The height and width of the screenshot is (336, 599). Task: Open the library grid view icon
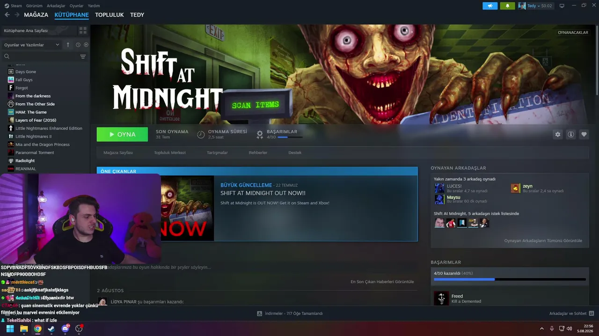83,30
